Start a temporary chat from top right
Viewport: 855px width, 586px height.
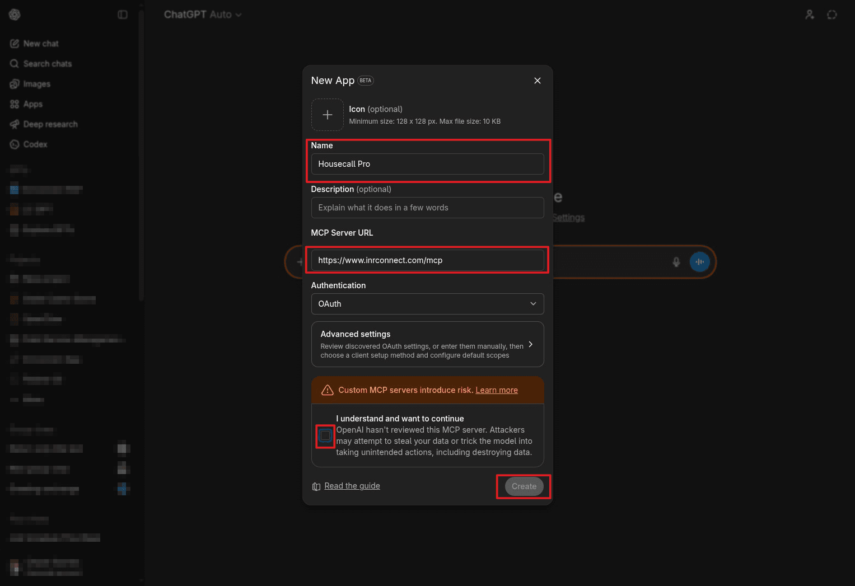[832, 15]
